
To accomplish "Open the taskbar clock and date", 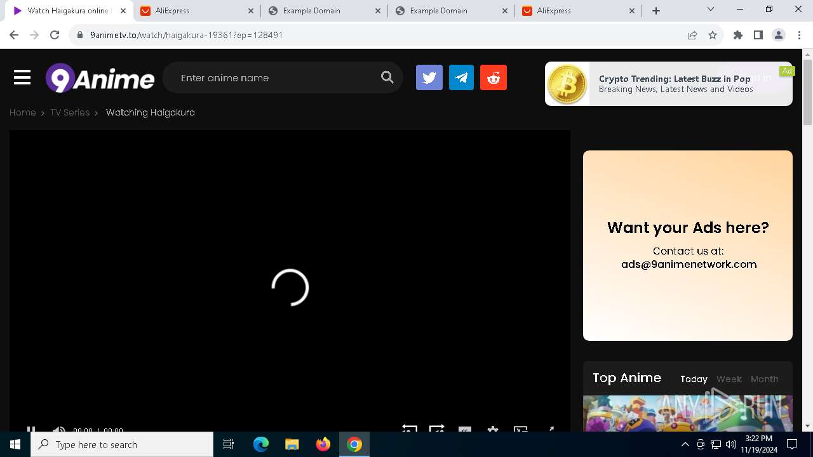I will coord(758,444).
